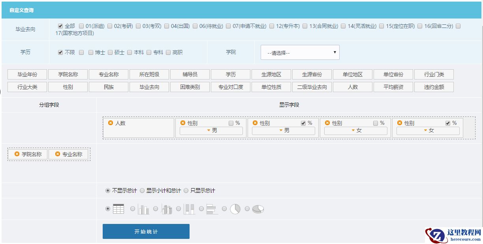
Task: Add the 生源地区 field tag
Action: click(271, 74)
